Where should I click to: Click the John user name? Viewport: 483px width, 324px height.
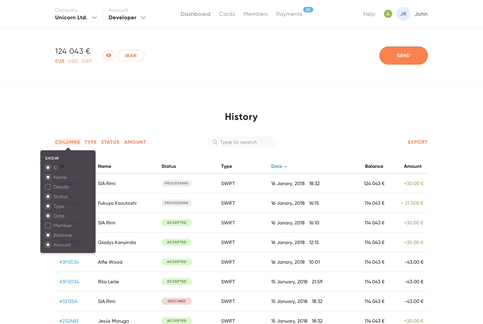(x=421, y=14)
